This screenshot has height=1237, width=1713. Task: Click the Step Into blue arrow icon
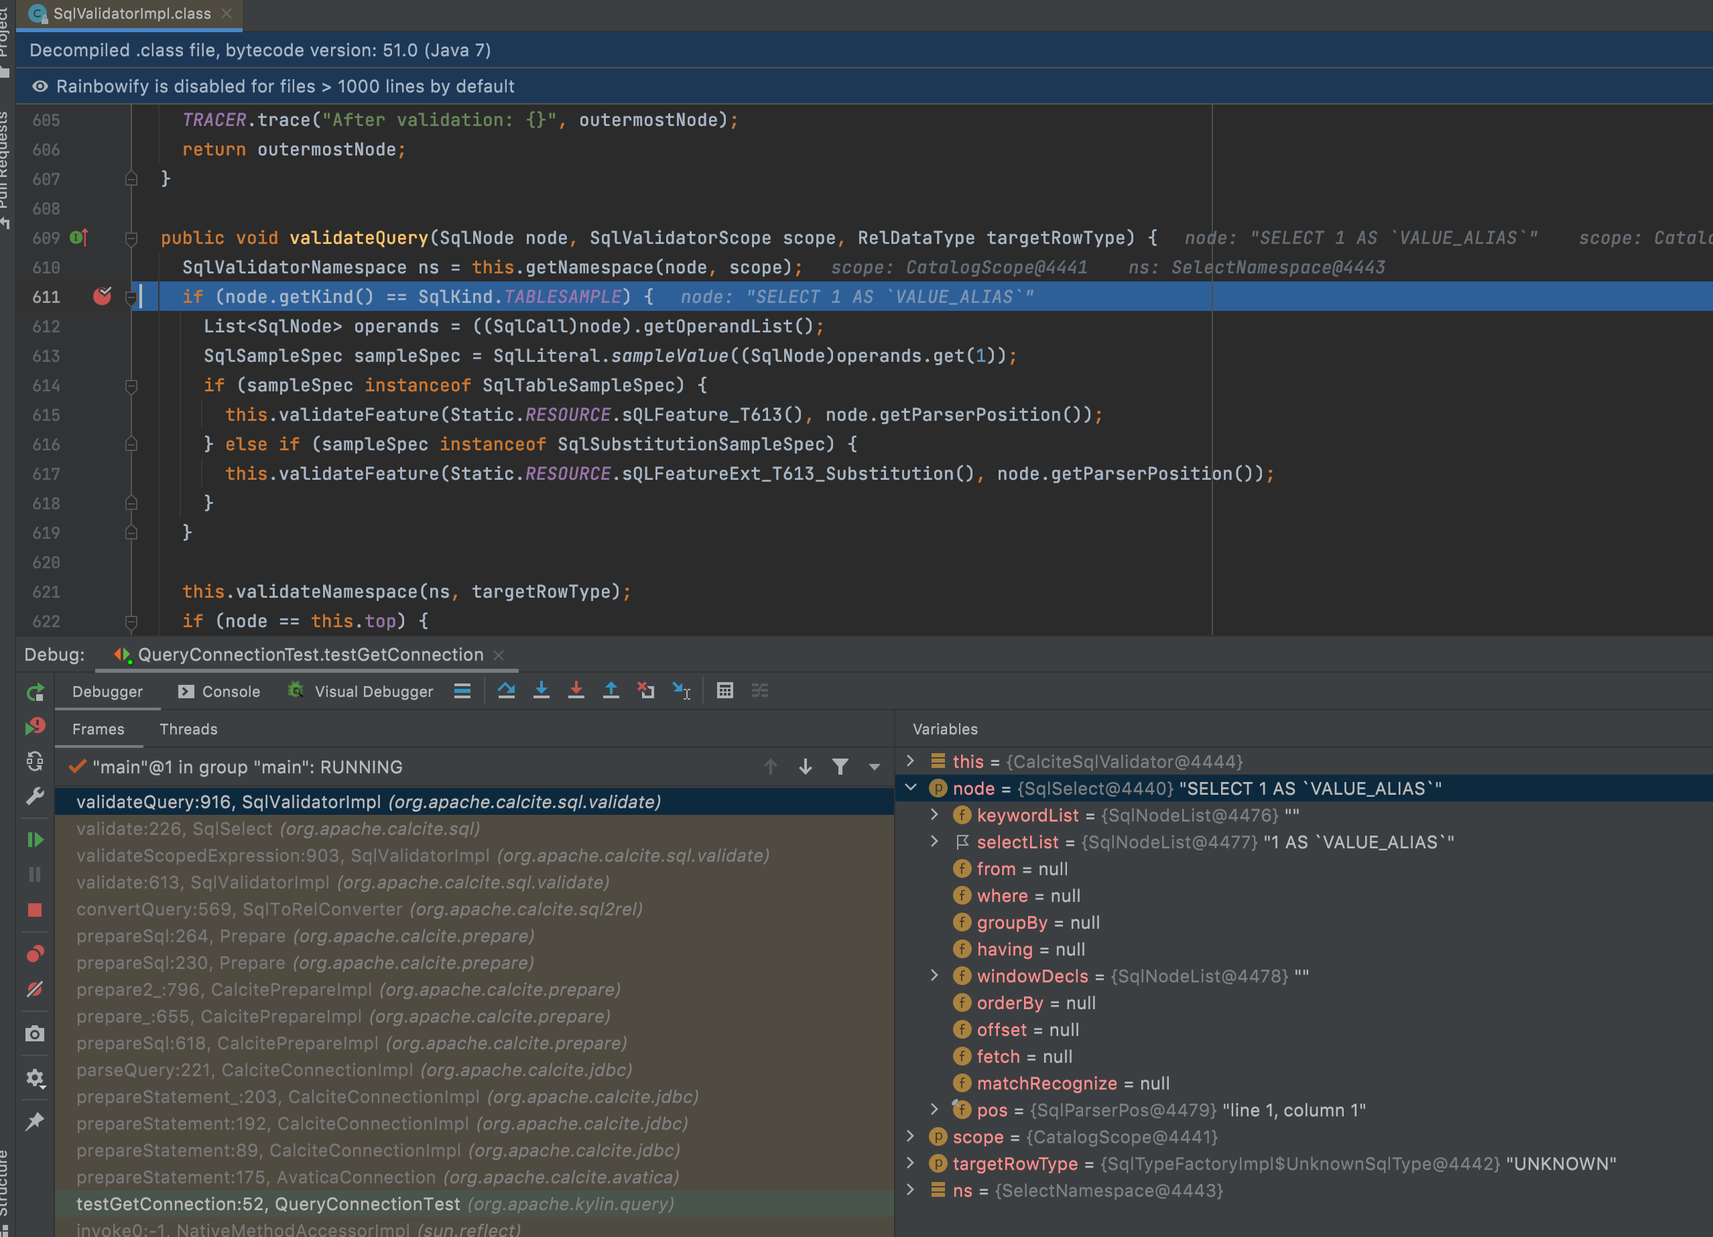pos(542,690)
